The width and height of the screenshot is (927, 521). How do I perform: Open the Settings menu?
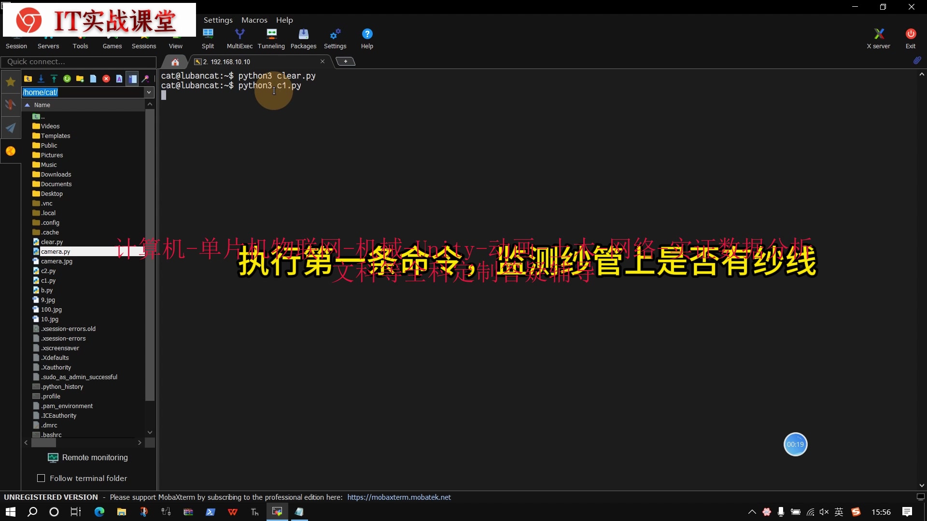click(x=218, y=20)
